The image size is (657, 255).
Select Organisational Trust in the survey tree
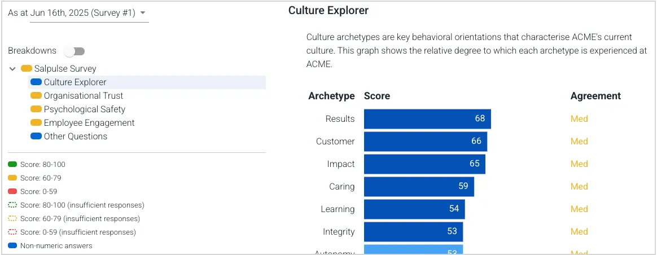[x=84, y=96]
